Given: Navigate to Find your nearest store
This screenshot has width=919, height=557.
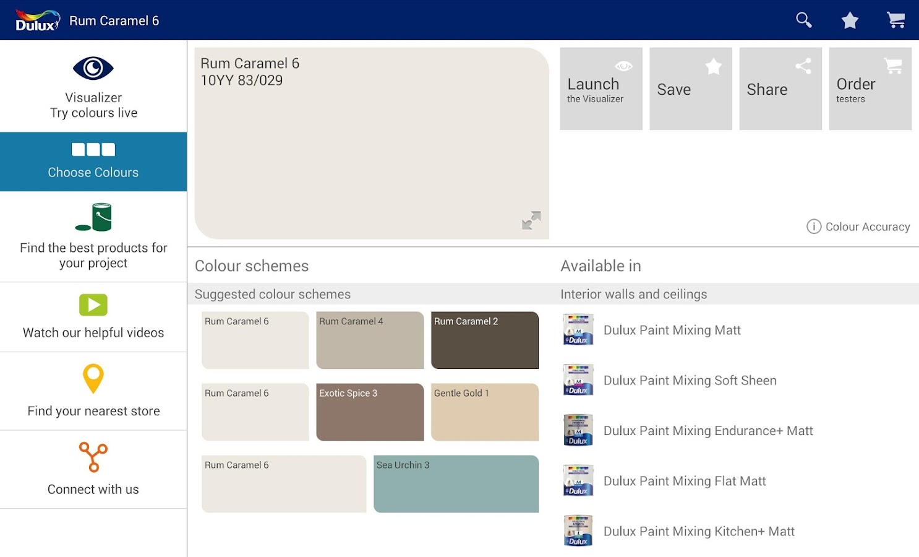Looking at the screenshot, I should pos(93,391).
